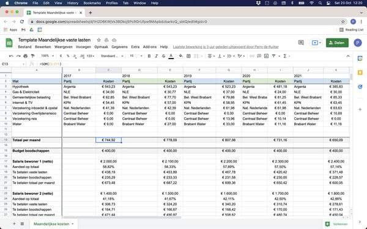Open the all sheets list
The image size is (367, 229).
coord(22,224)
